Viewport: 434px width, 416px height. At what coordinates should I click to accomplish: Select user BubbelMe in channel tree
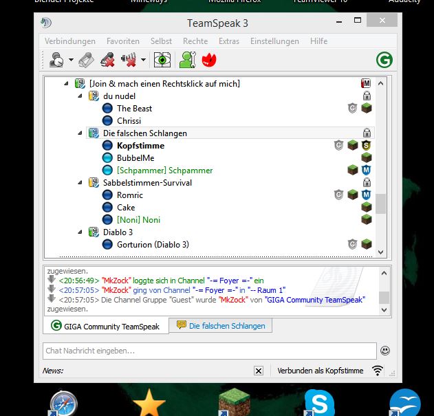[135, 158]
